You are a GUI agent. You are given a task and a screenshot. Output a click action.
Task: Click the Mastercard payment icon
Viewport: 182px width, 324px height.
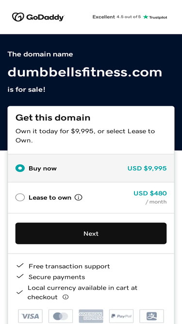tap(61, 316)
